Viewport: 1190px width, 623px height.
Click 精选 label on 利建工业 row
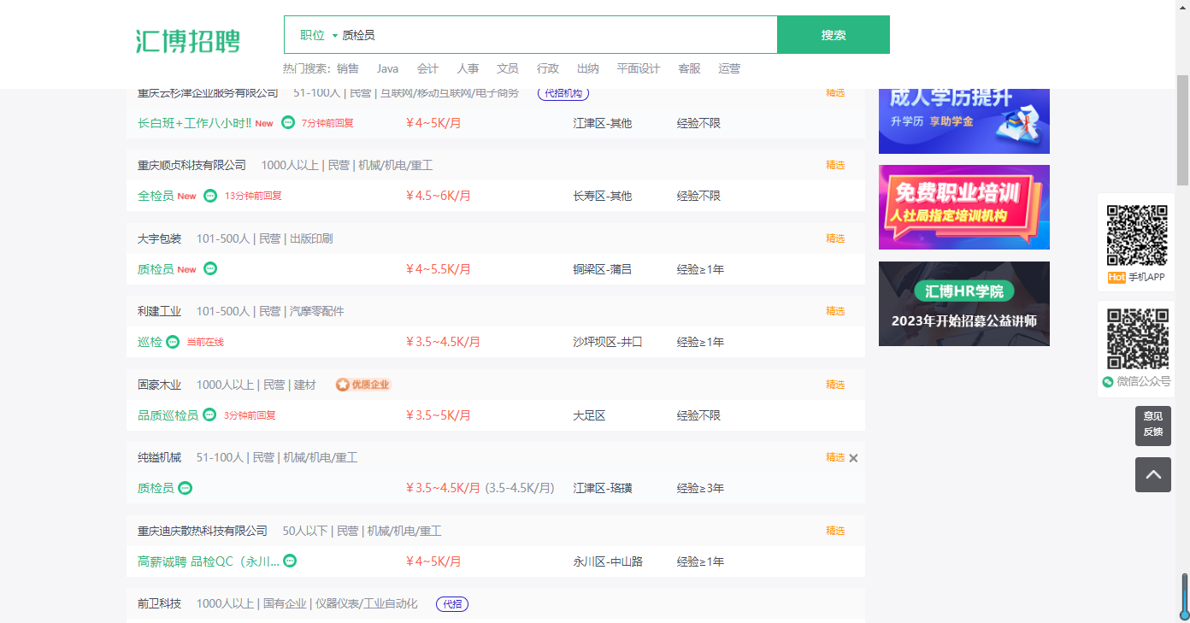835,311
